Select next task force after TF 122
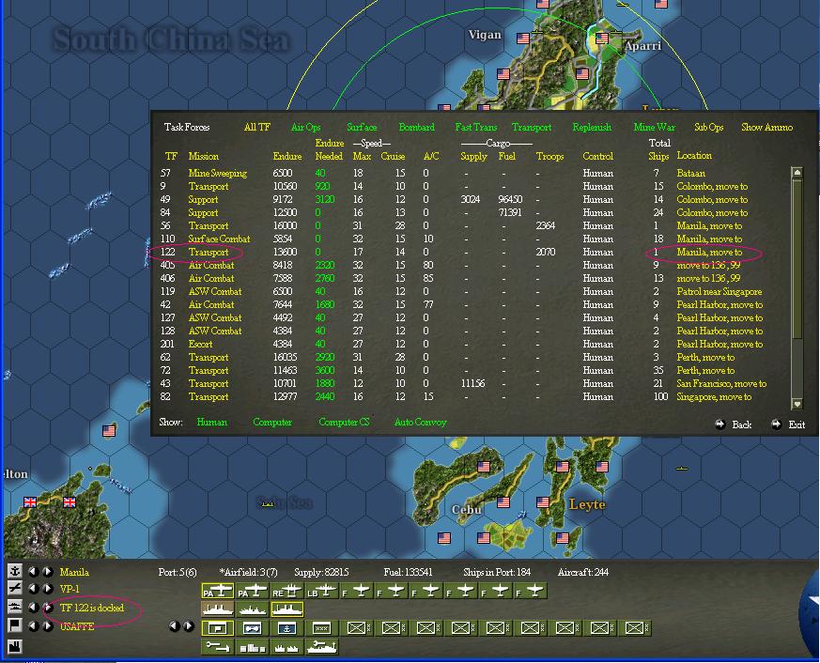 click(47, 608)
